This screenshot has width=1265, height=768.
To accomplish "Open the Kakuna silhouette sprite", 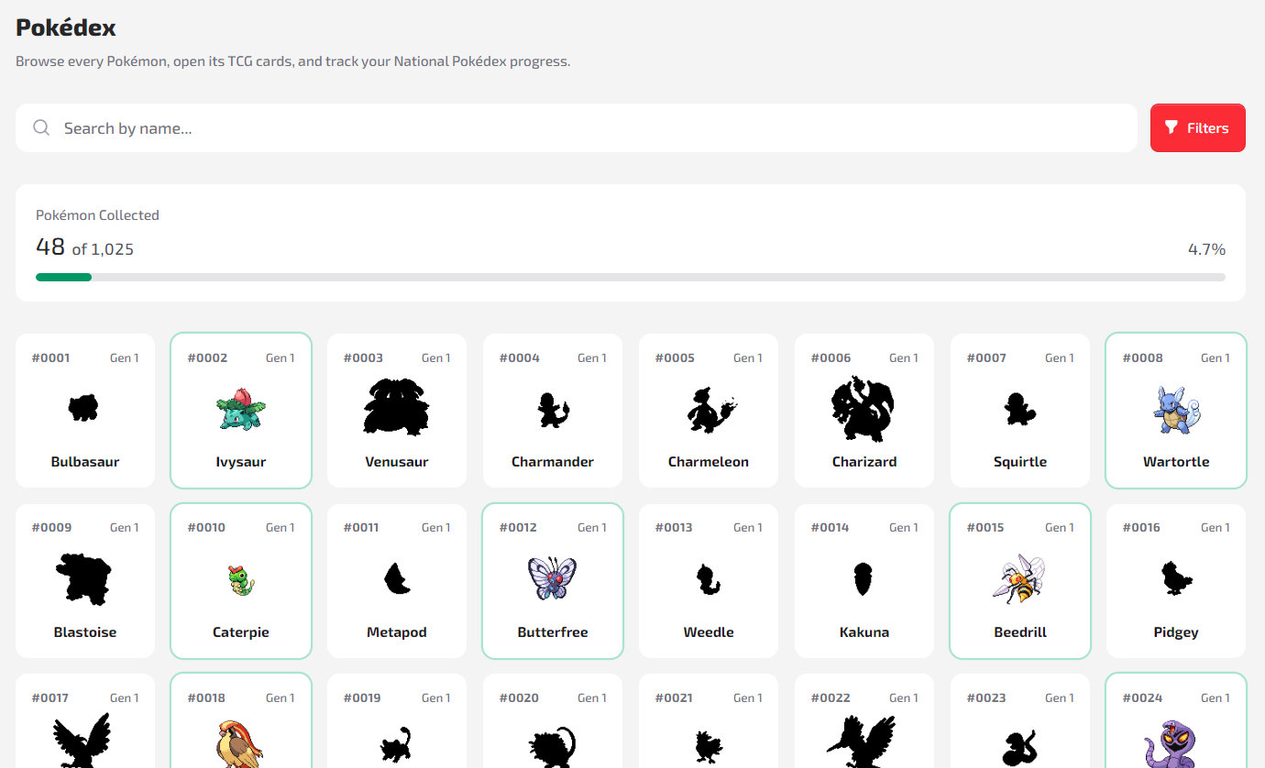I will (x=863, y=579).
